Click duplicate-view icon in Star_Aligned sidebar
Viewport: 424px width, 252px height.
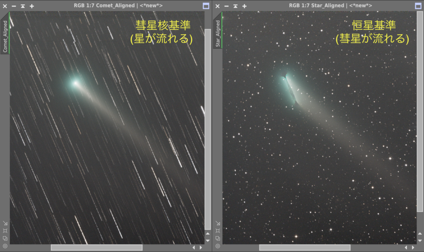[x=218, y=238]
